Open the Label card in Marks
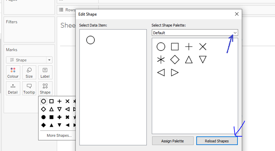The height and width of the screenshot is (151, 275). click(45, 72)
